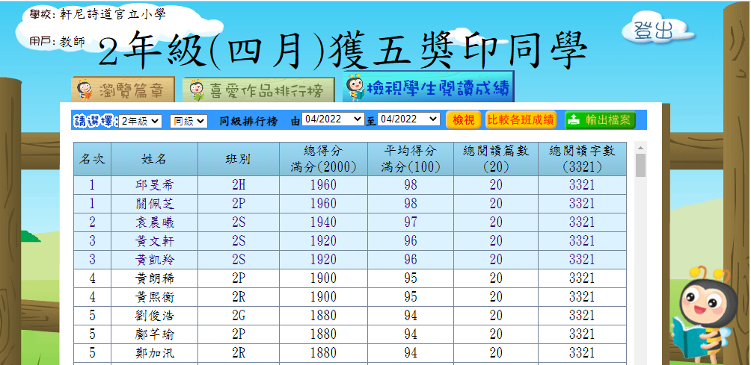751x365 pixels.
Task: Click the table's vertical scrollbar thumb
Action: [x=640, y=165]
